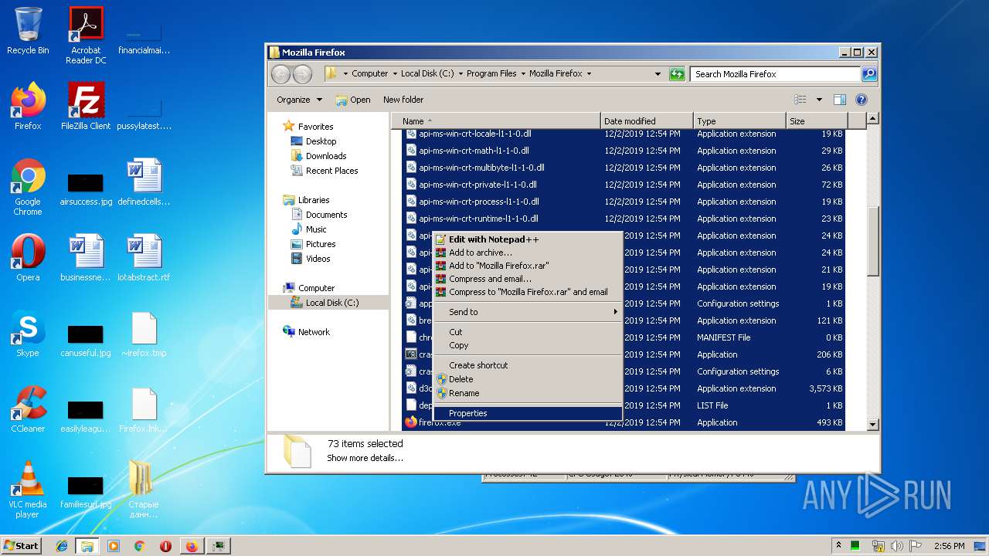Choose Add to "Mozilla Firefox.rar"
Viewport: 989px width, 556px height.
pos(528,266)
